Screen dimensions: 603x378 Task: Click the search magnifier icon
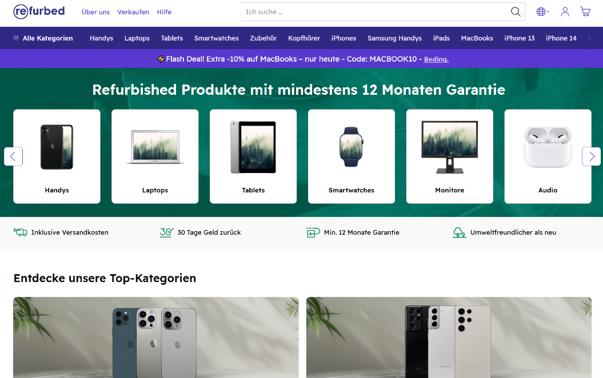[516, 12]
